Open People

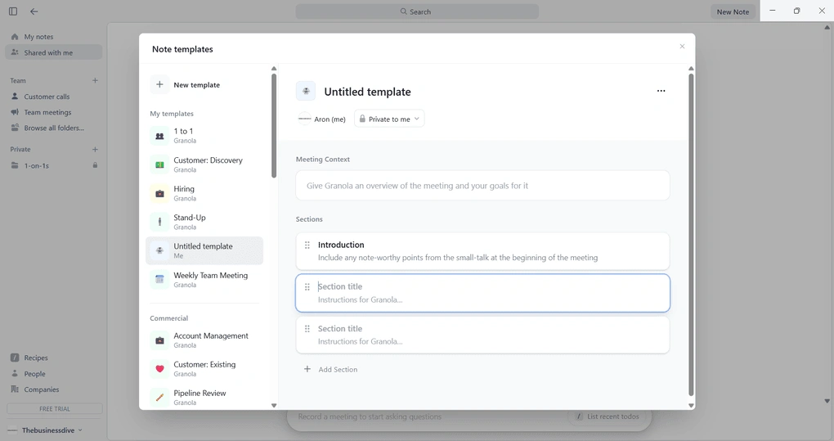53,373
